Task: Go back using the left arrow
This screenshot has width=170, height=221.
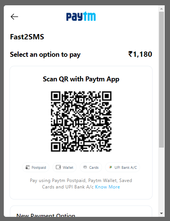Action: click(14, 17)
